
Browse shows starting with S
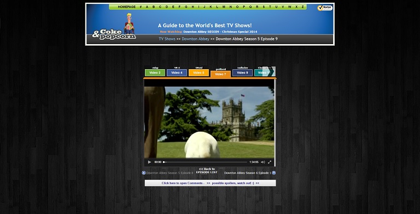pos(264,7)
